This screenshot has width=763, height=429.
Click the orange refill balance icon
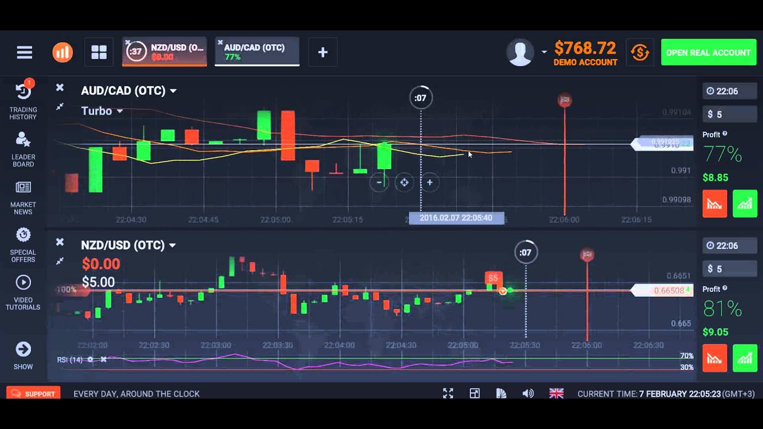pos(640,52)
